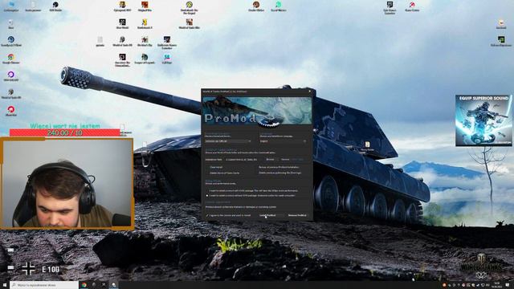The width and height of the screenshot is (514, 289).
Task: Select install ProMod without XVM package option
Action: (207, 196)
